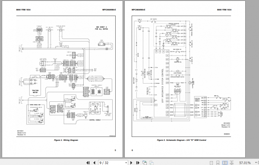Image resolution: width=259 pixels, height=165 pixels.
Task: Click the CONTROL HANDLE label in the wiring diagram
Action: (x=95, y=120)
